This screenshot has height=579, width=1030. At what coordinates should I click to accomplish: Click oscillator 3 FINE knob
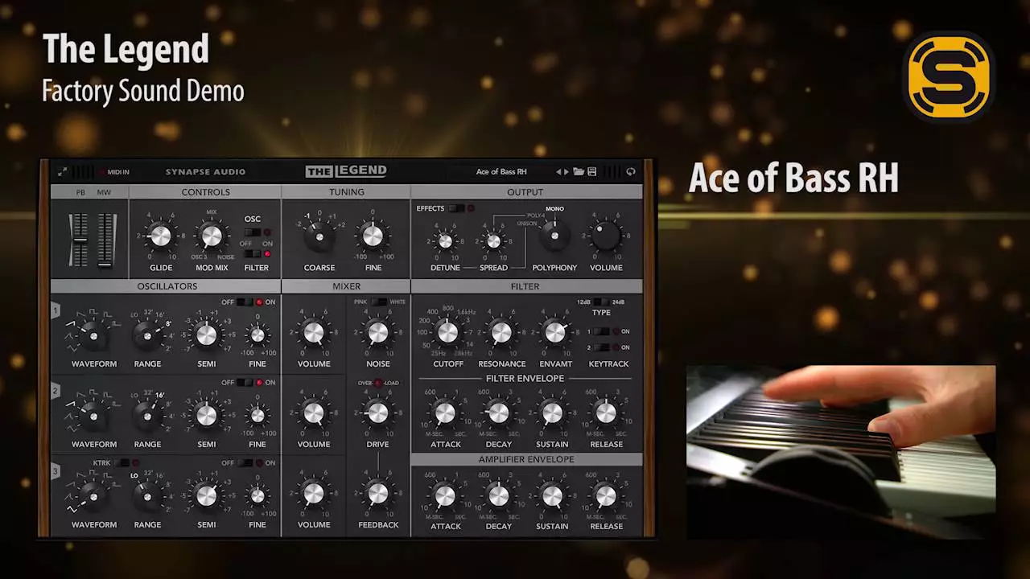click(x=257, y=496)
